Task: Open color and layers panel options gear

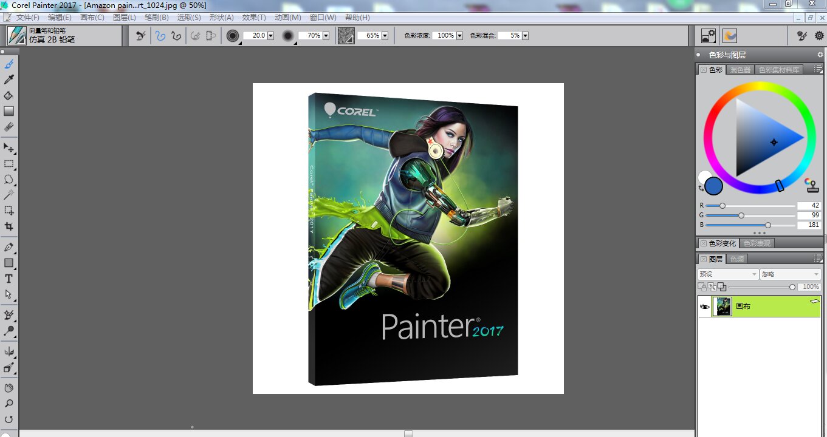Action: pyautogui.click(x=820, y=55)
